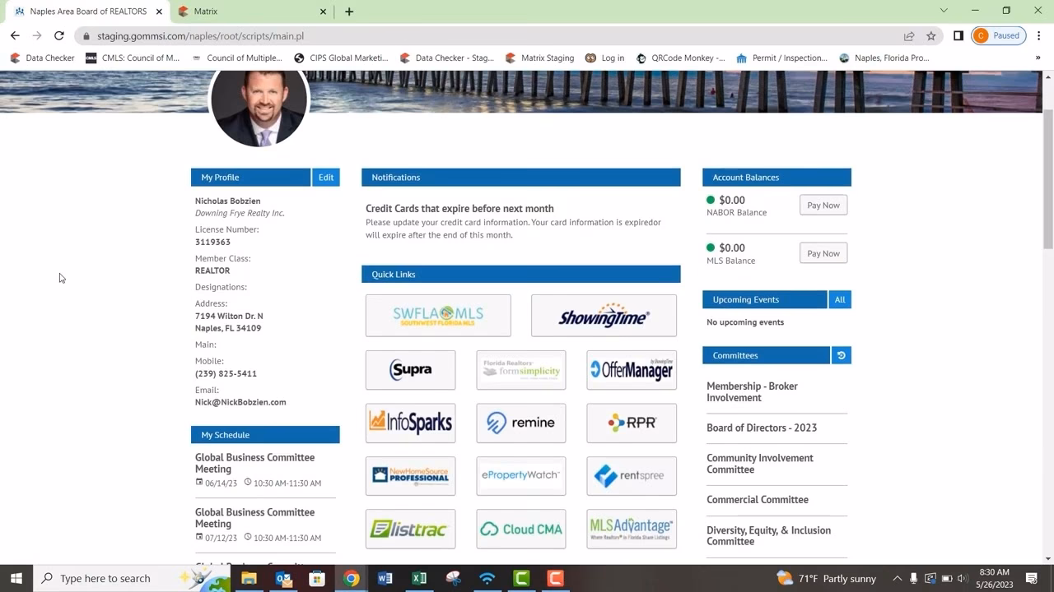Open the Cloud CMA tile
Screen dimensions: 1054x592
520,529
